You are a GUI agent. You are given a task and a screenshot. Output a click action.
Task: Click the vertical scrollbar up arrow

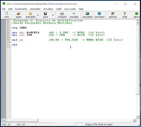pos(137,22)
